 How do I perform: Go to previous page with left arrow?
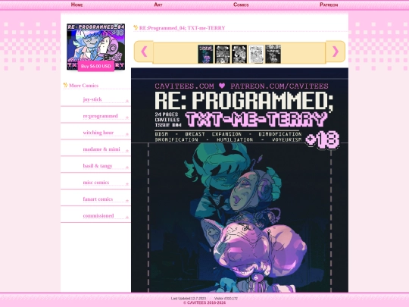144,52
